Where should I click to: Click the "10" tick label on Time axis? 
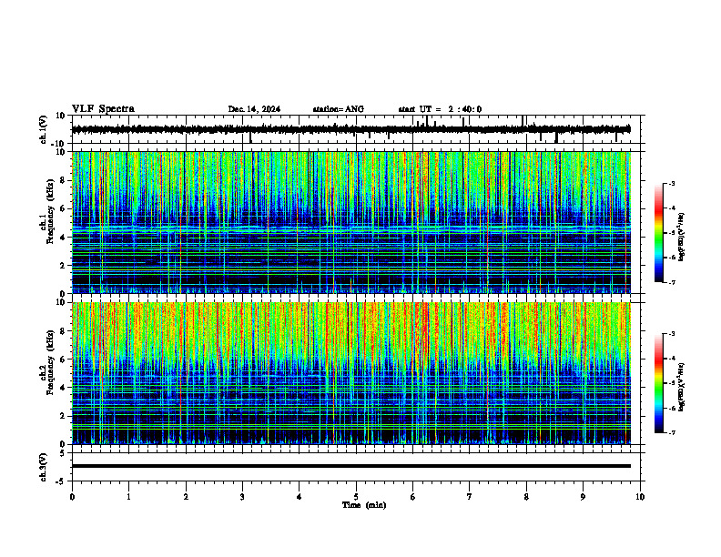pos(640,497)
